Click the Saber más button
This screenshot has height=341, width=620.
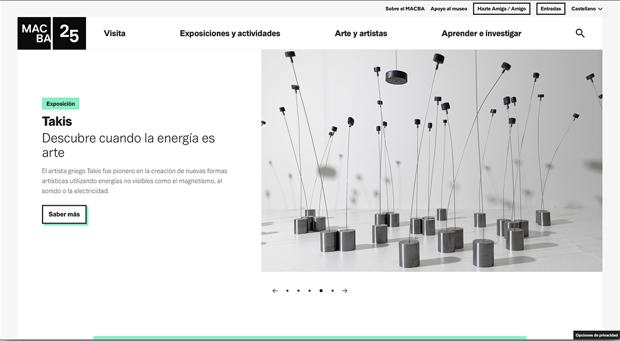(x=64, y=214)
